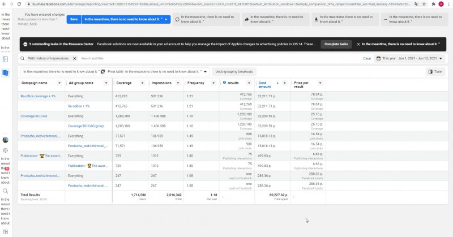453x237 pixels.
Task: Click the bottom panel toggle icon in the left sidebar
Action: 5,232
